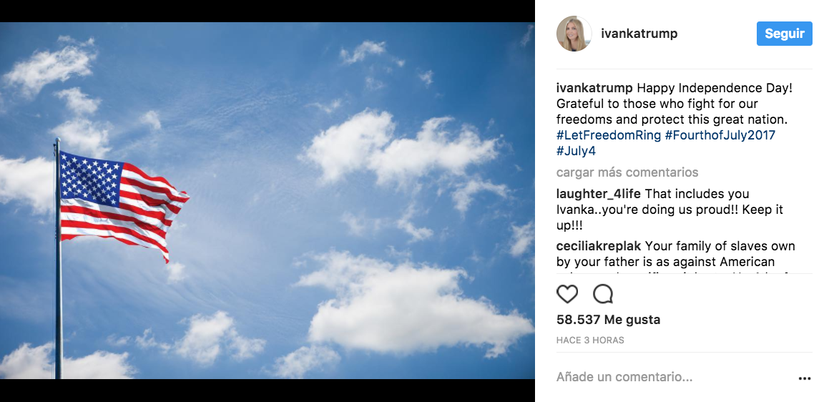Like the post with the heart icon
Screen dimensions: 834x402
pos(567,293)
